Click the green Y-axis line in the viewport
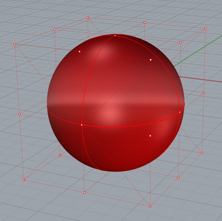 tap(198, 51)
